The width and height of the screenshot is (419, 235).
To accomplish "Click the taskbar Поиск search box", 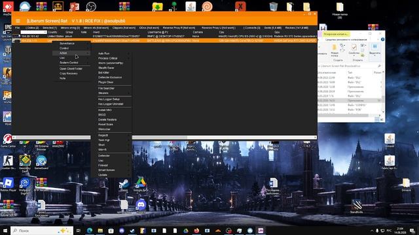I will pyautogui.click(x=42, y=230).
